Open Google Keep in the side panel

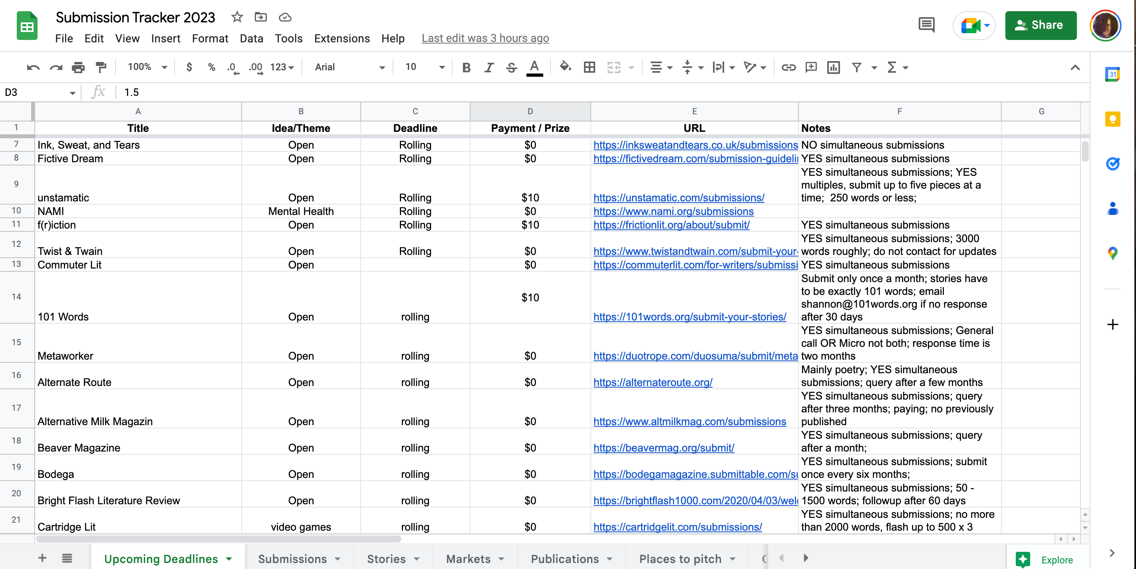[1112, 119]
